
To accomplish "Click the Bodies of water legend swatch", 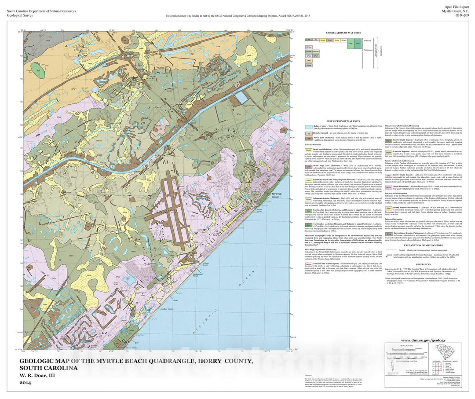I will point(309,127).
